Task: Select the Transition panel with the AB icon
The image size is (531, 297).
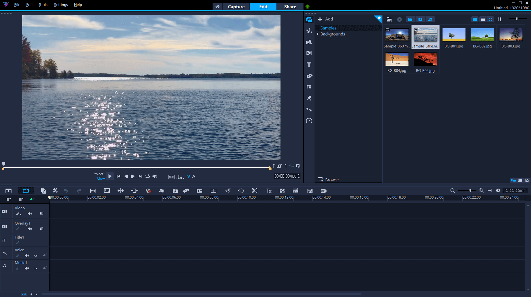Action: coord(309,53)
